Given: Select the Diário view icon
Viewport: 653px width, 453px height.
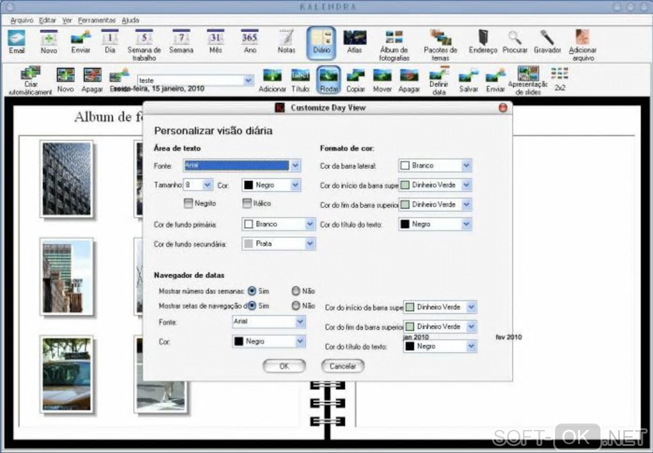Looking at the screenshot, I should coord(321,43).
